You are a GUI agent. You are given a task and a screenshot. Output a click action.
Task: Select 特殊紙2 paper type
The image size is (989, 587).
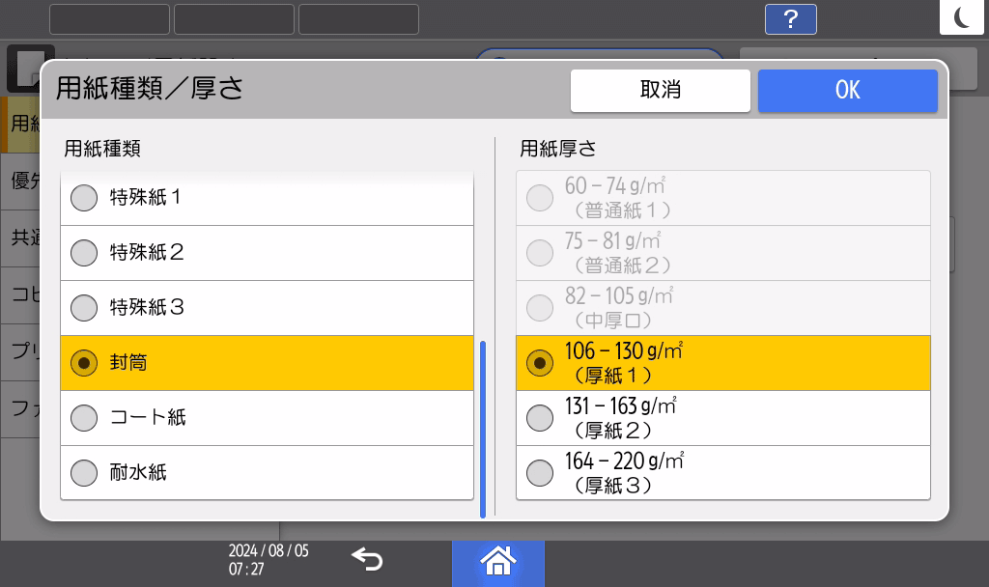pos(267,253)
